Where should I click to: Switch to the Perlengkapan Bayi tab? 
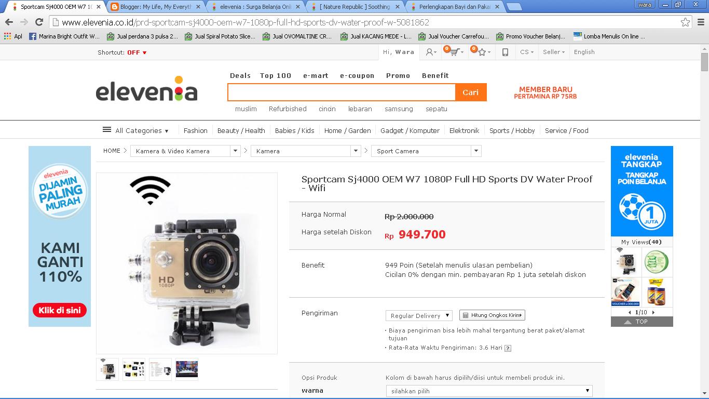click(x=455, y=7)
